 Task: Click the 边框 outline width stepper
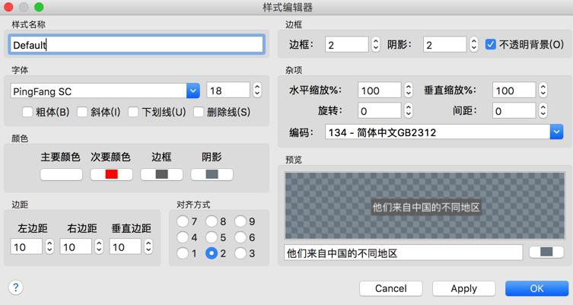coord(376,45)
